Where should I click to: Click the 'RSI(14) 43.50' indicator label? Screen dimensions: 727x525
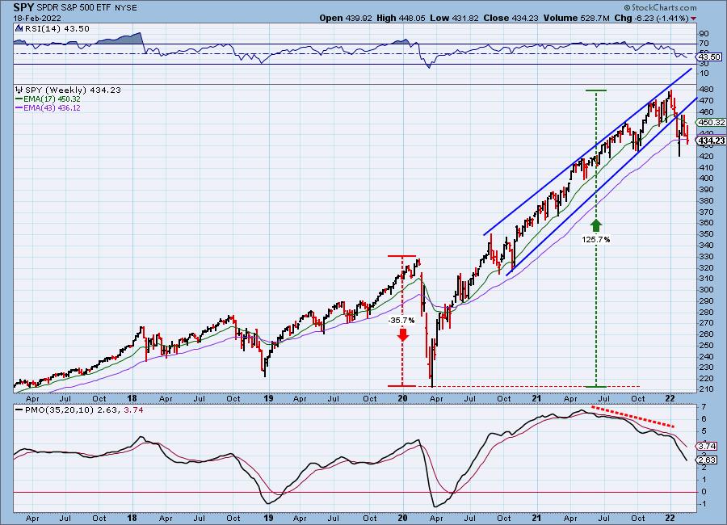click(57, 28)
